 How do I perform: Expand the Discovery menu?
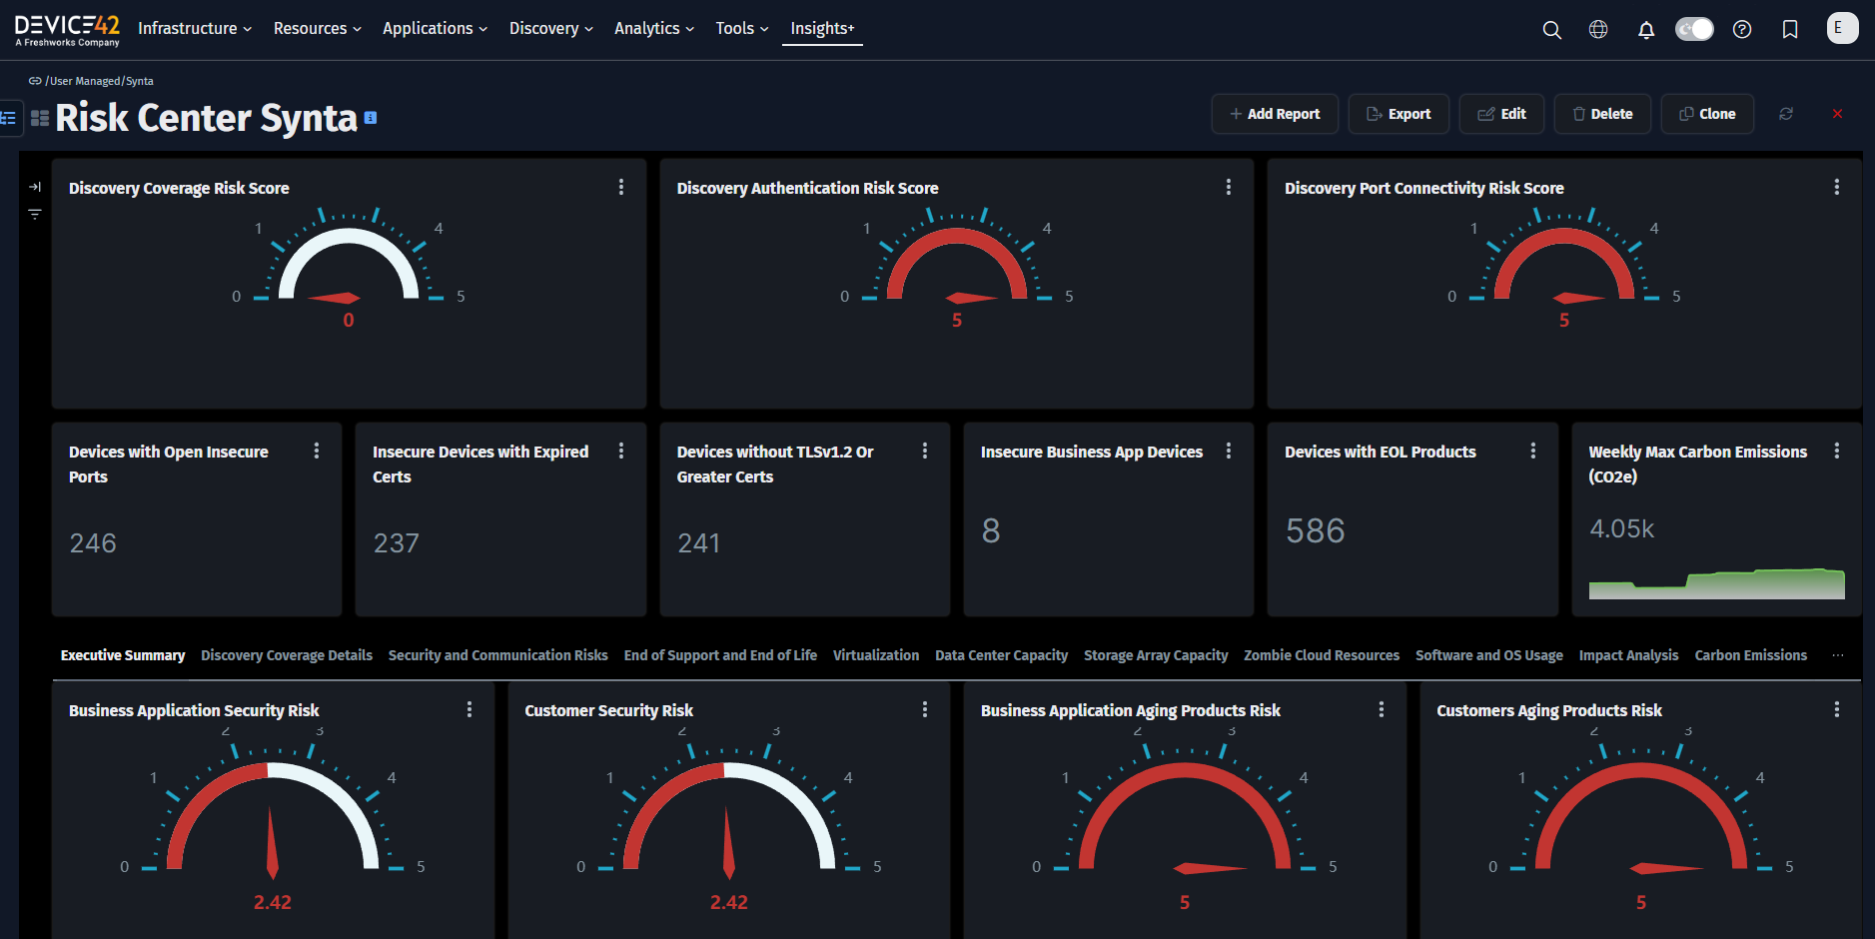(551, 28)
